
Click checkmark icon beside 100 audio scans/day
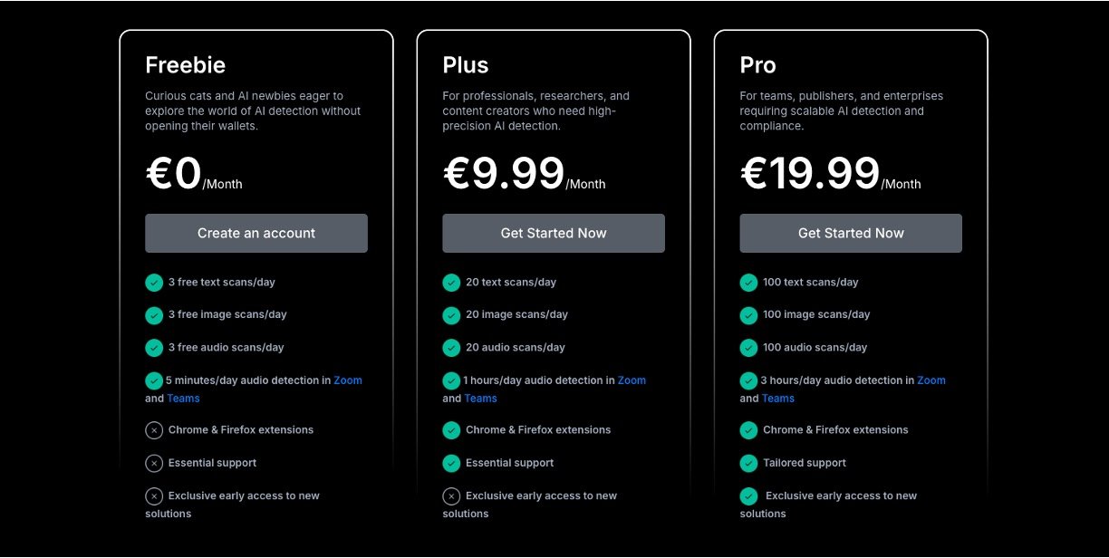pos(748,348)
